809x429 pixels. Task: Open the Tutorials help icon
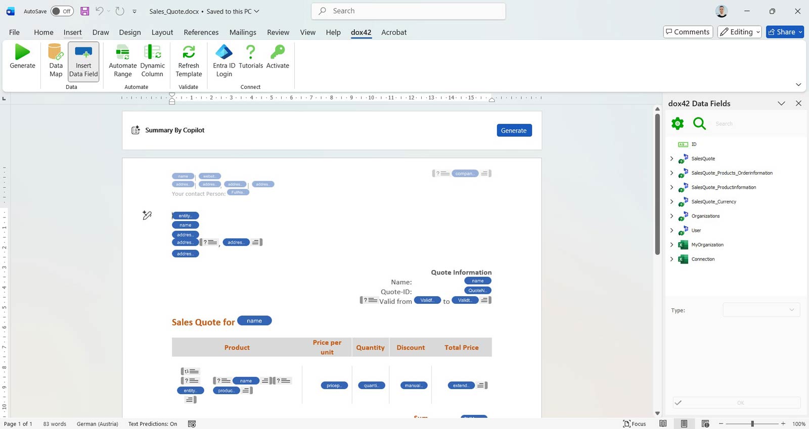tap(251, 51)
